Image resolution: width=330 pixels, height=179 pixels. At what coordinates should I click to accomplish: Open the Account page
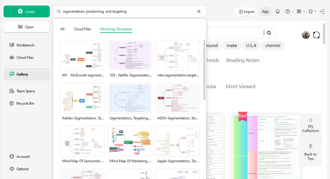(x=26, y=156)
